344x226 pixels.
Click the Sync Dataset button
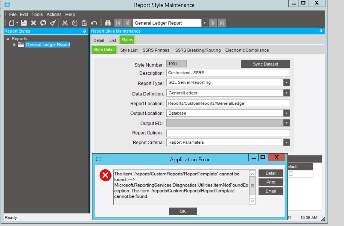coord(265,64)
